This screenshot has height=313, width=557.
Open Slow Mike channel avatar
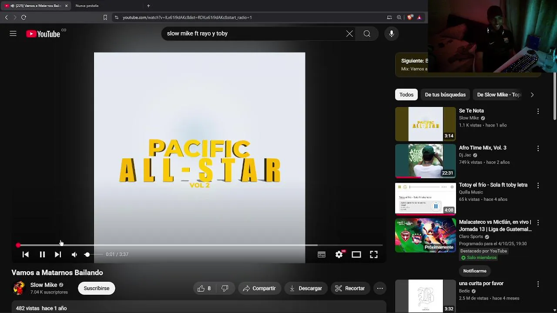pos(19,288)
